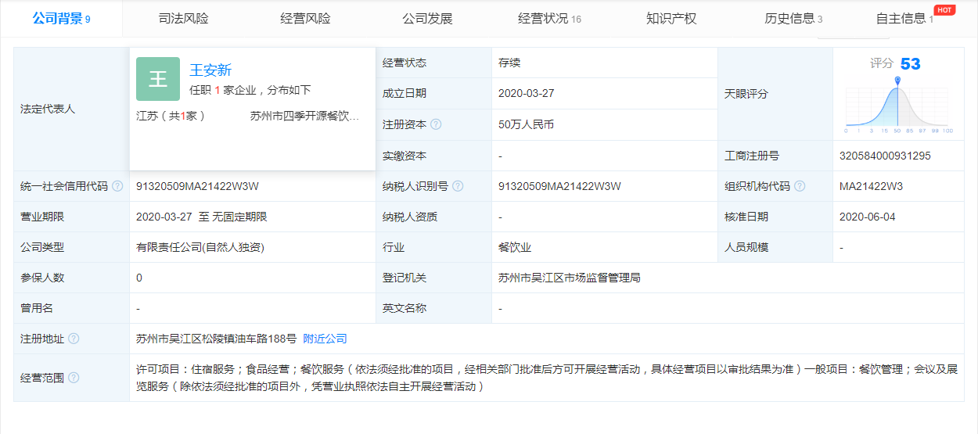Open the 苏州市四季开源餐饮 company link
This screenshot has width=978, height=434.
coord(304,116)
